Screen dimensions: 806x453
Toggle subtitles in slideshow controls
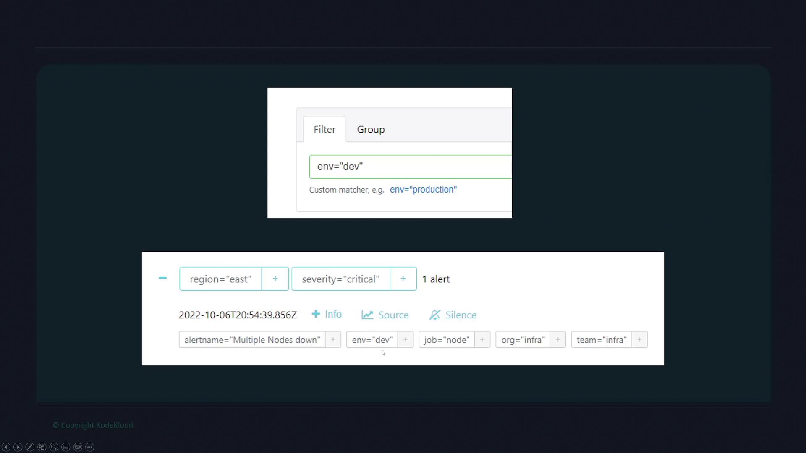click(66, 447)
